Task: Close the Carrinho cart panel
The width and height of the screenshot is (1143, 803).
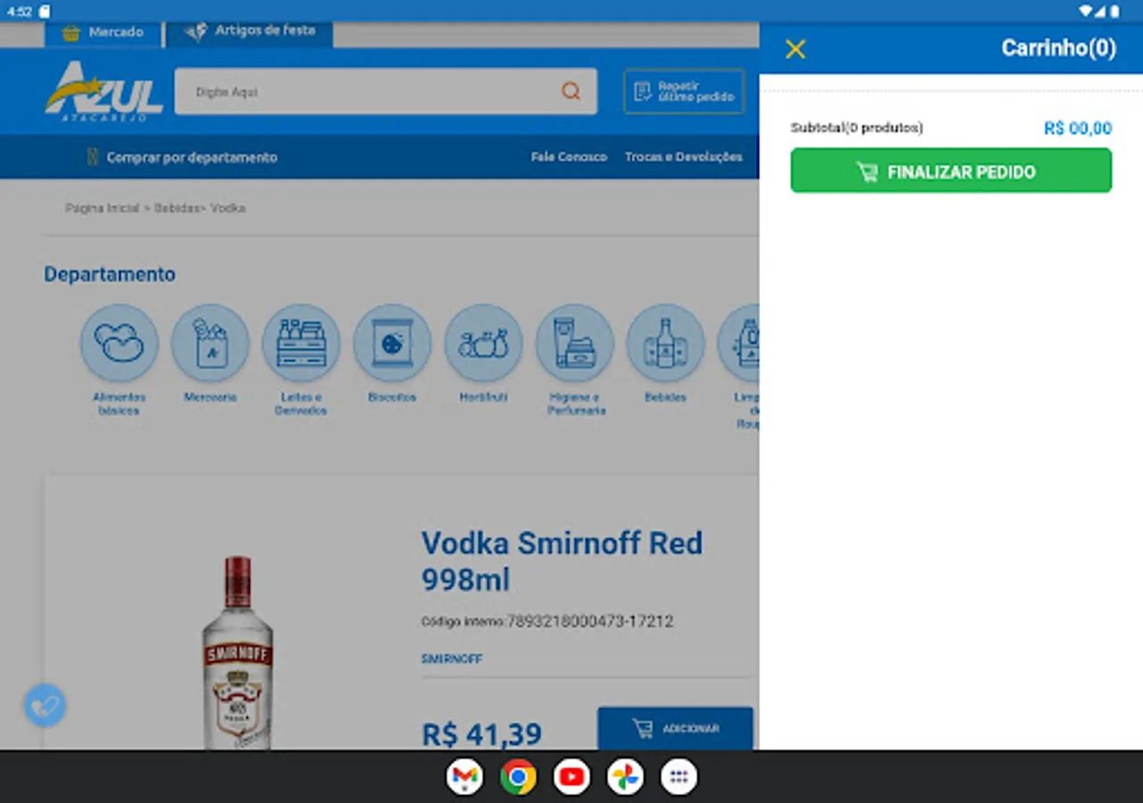Action: pyautogui.click(x=795, y=49)
